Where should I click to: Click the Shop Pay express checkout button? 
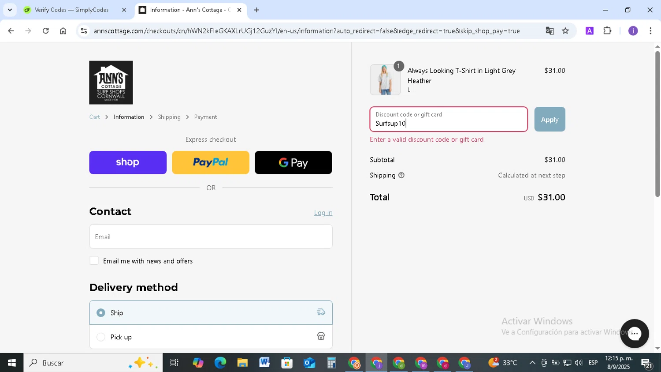[x=128, y=162]
